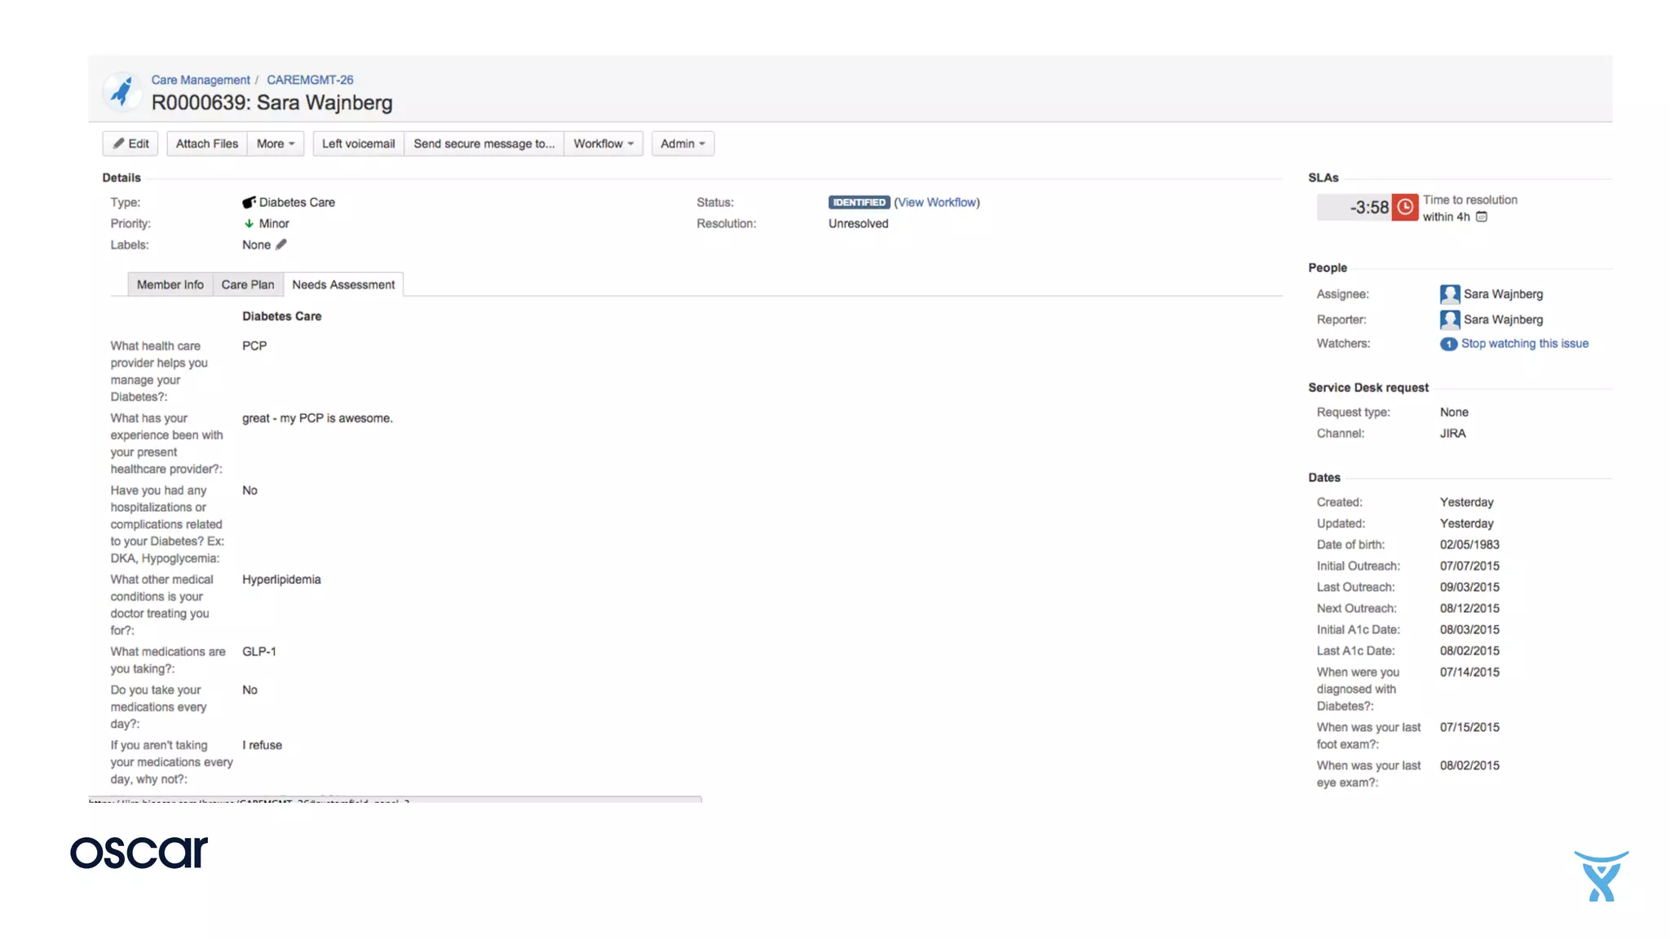
Task: Select the Needs Assessment tab
Action: coord(343,284)
